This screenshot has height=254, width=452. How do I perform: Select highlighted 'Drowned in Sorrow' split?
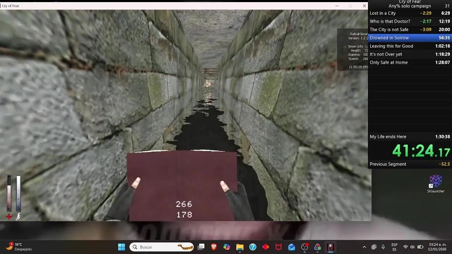[x=410, y=38]
